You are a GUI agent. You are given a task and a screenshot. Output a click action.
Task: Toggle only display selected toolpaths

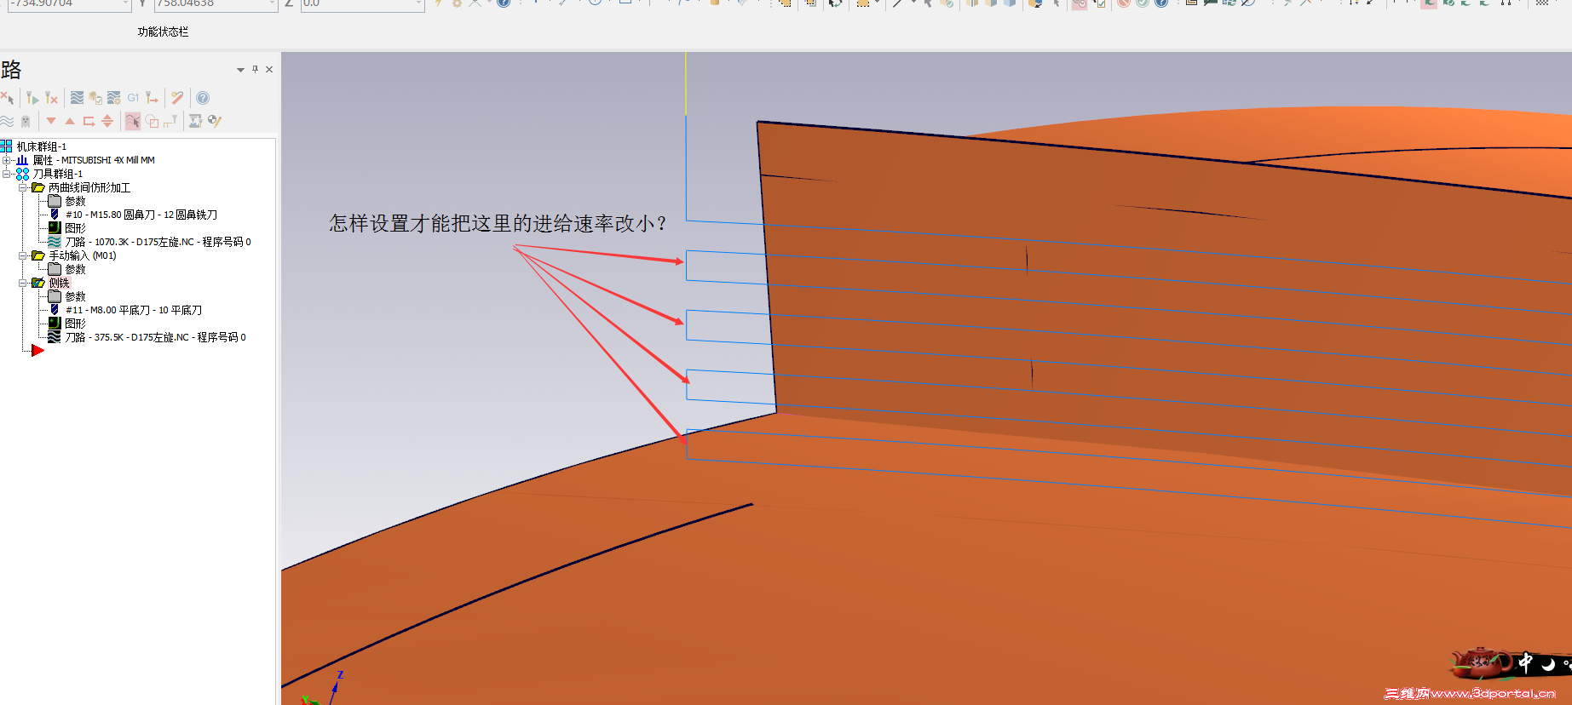(133, 121)
